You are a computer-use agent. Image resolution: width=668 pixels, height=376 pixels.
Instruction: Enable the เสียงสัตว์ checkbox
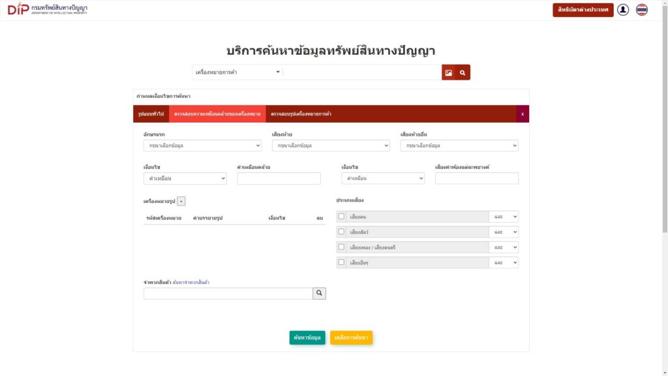tap(341, 232)
